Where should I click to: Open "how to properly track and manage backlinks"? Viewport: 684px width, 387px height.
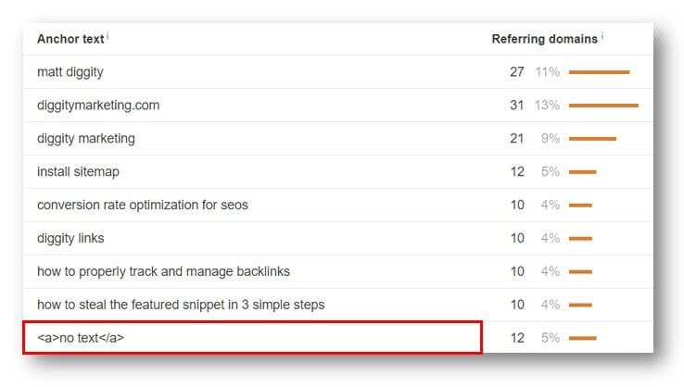[x=163, y=271]
